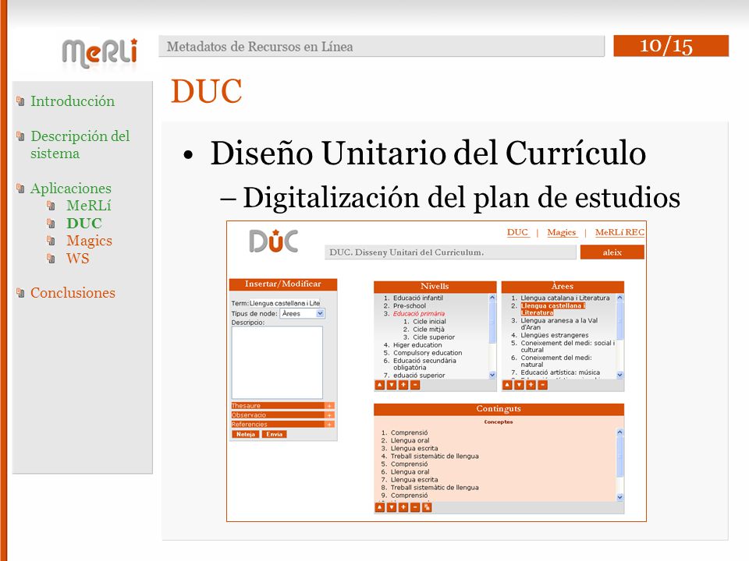Move selected Àrees item down with arrow button
The image size is (749, 561).
coord(520,386)
